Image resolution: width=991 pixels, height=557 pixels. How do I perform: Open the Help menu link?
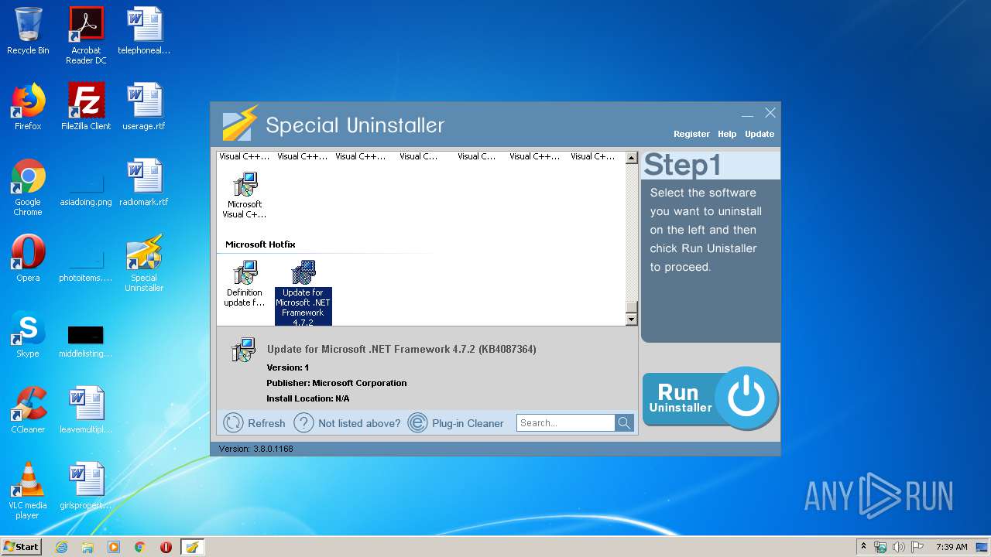pyautogui.click(x=727, y=134)
